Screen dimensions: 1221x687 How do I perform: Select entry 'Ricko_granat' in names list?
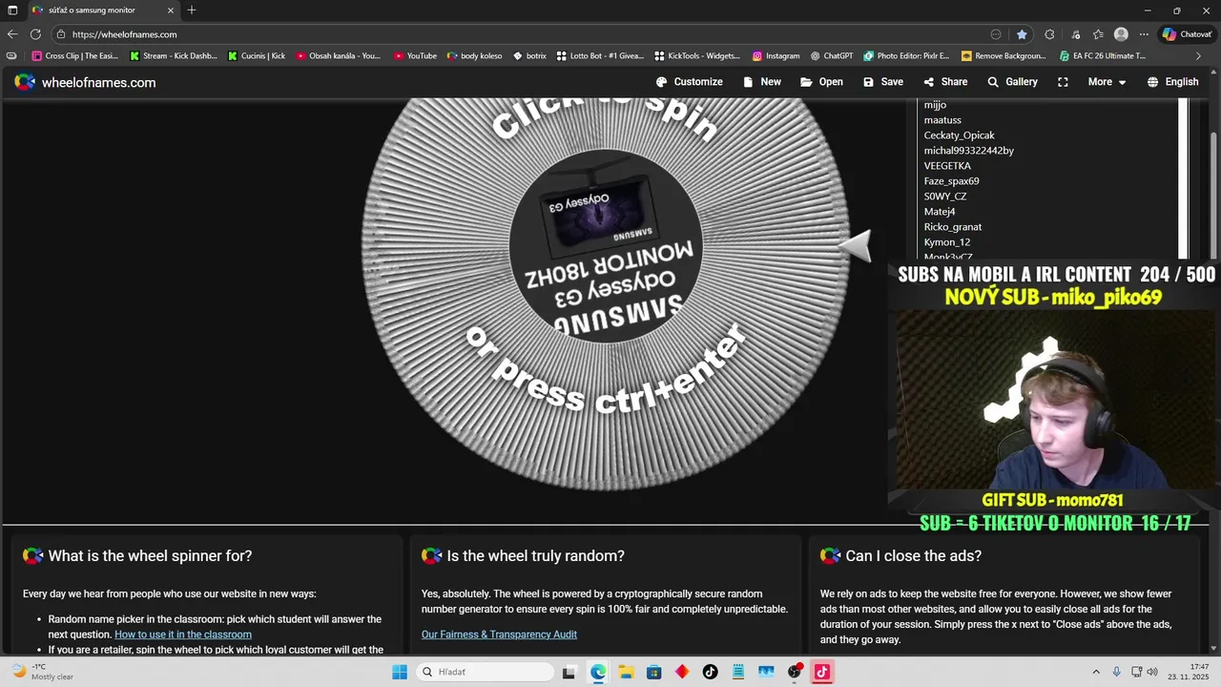tap(952, 227)
